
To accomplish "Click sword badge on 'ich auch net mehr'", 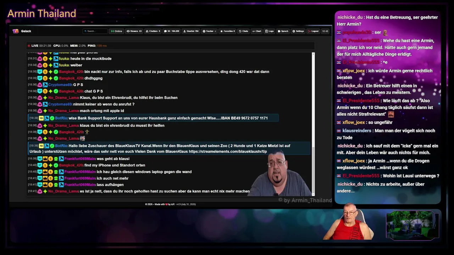I will (x=61, y=178).
